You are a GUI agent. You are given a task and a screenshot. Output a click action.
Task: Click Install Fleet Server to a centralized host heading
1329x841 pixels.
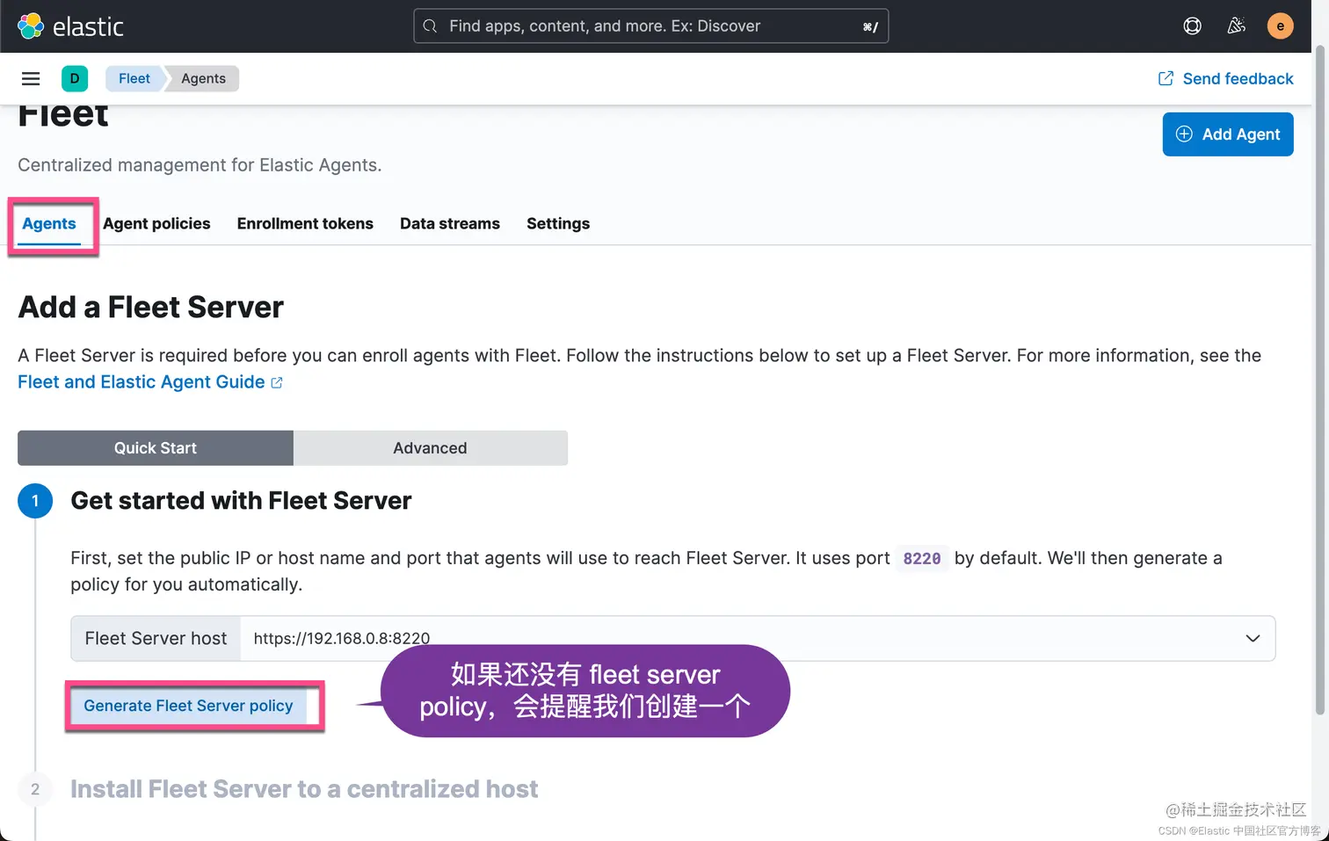click(304, 789)
